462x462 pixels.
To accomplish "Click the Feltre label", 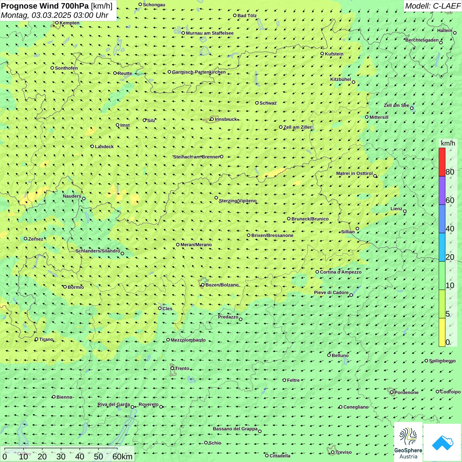I will pyautogui.click(x=293, y=380).
